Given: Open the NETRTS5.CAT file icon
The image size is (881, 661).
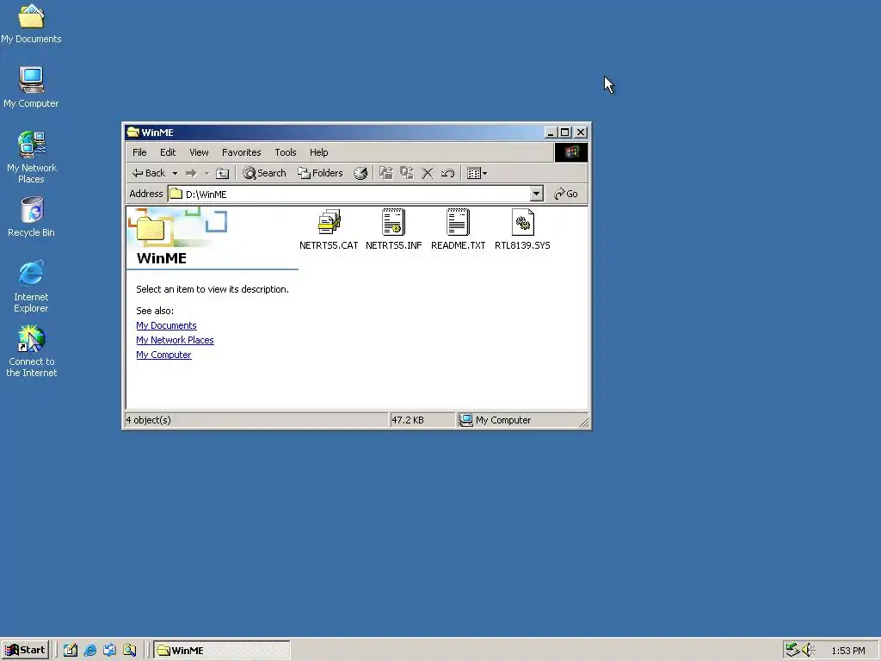Looking at the screenshot, I should point(329,222).
